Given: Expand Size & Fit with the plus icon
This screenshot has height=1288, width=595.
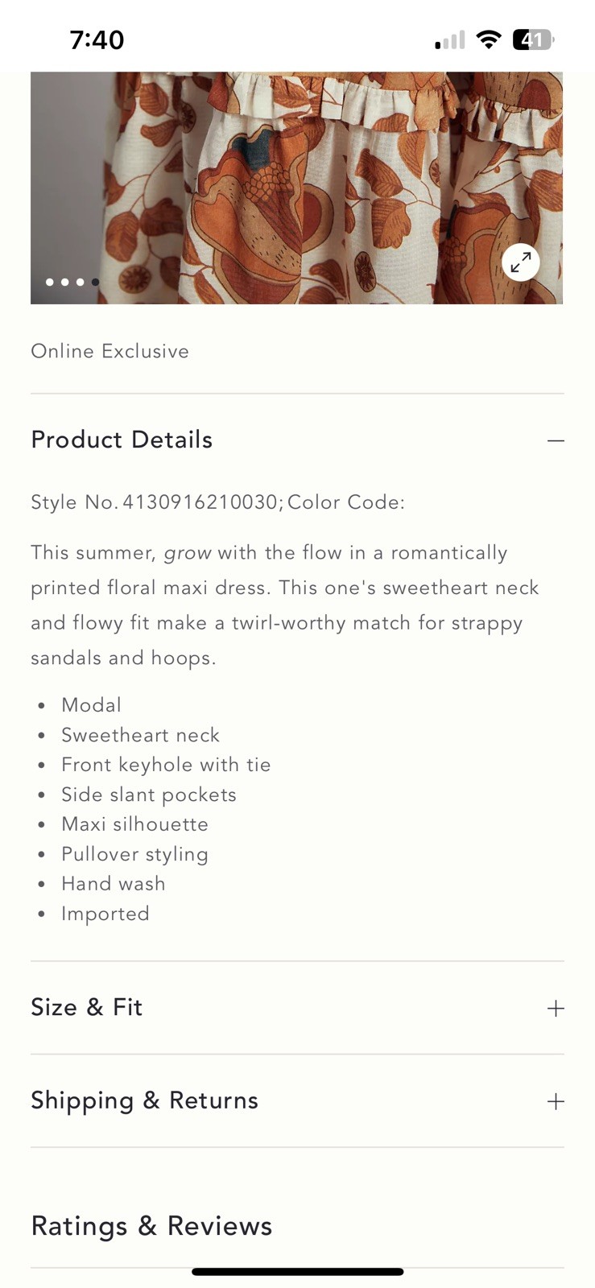Looking at the screenshot, I should coord(556,1008).
